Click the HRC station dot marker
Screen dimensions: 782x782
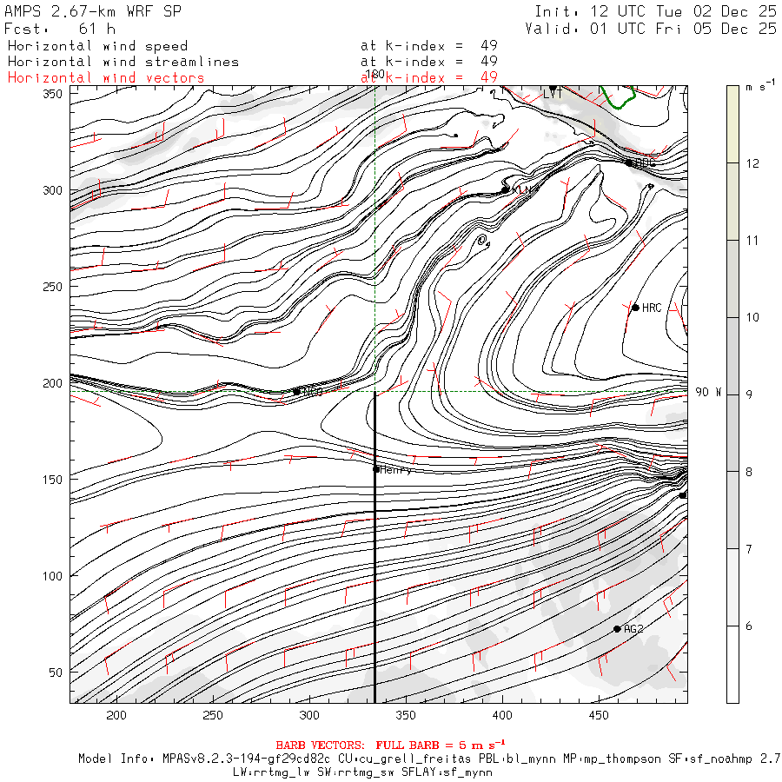click(x=635, y=308)
